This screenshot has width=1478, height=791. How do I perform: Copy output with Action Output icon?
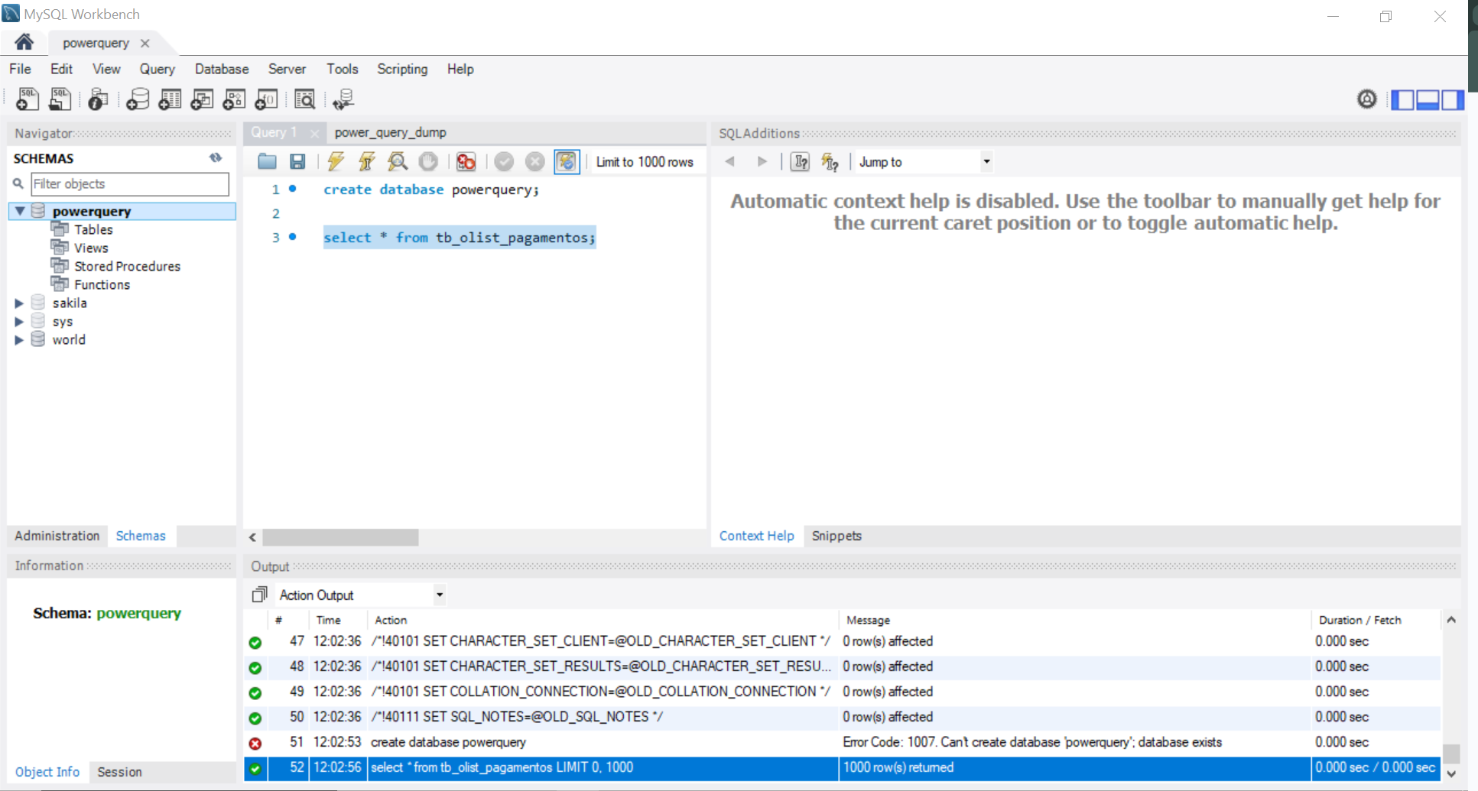click(260, 595)
